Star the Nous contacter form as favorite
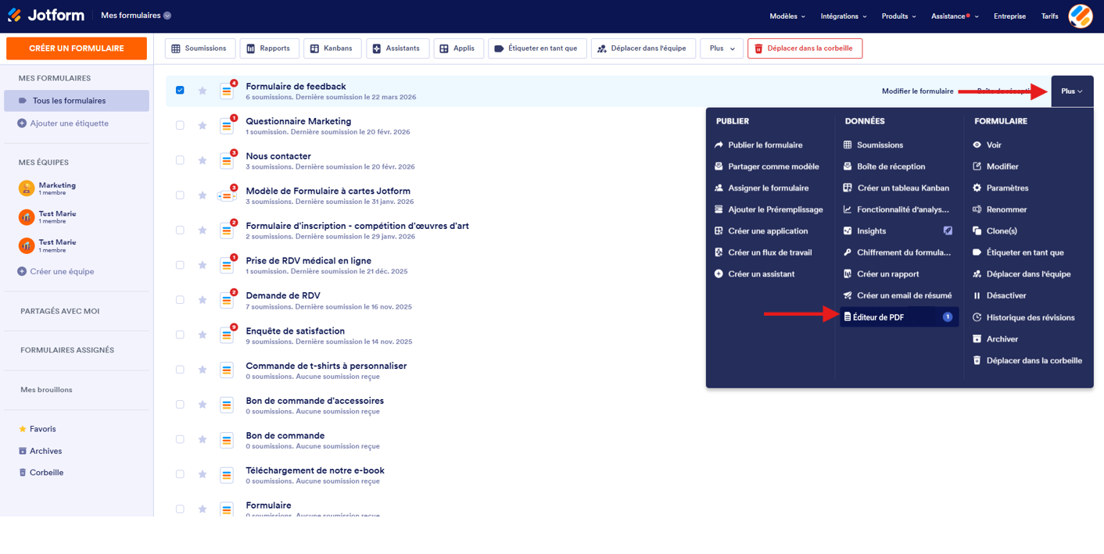1104x554 pixels. pos(202,159)
